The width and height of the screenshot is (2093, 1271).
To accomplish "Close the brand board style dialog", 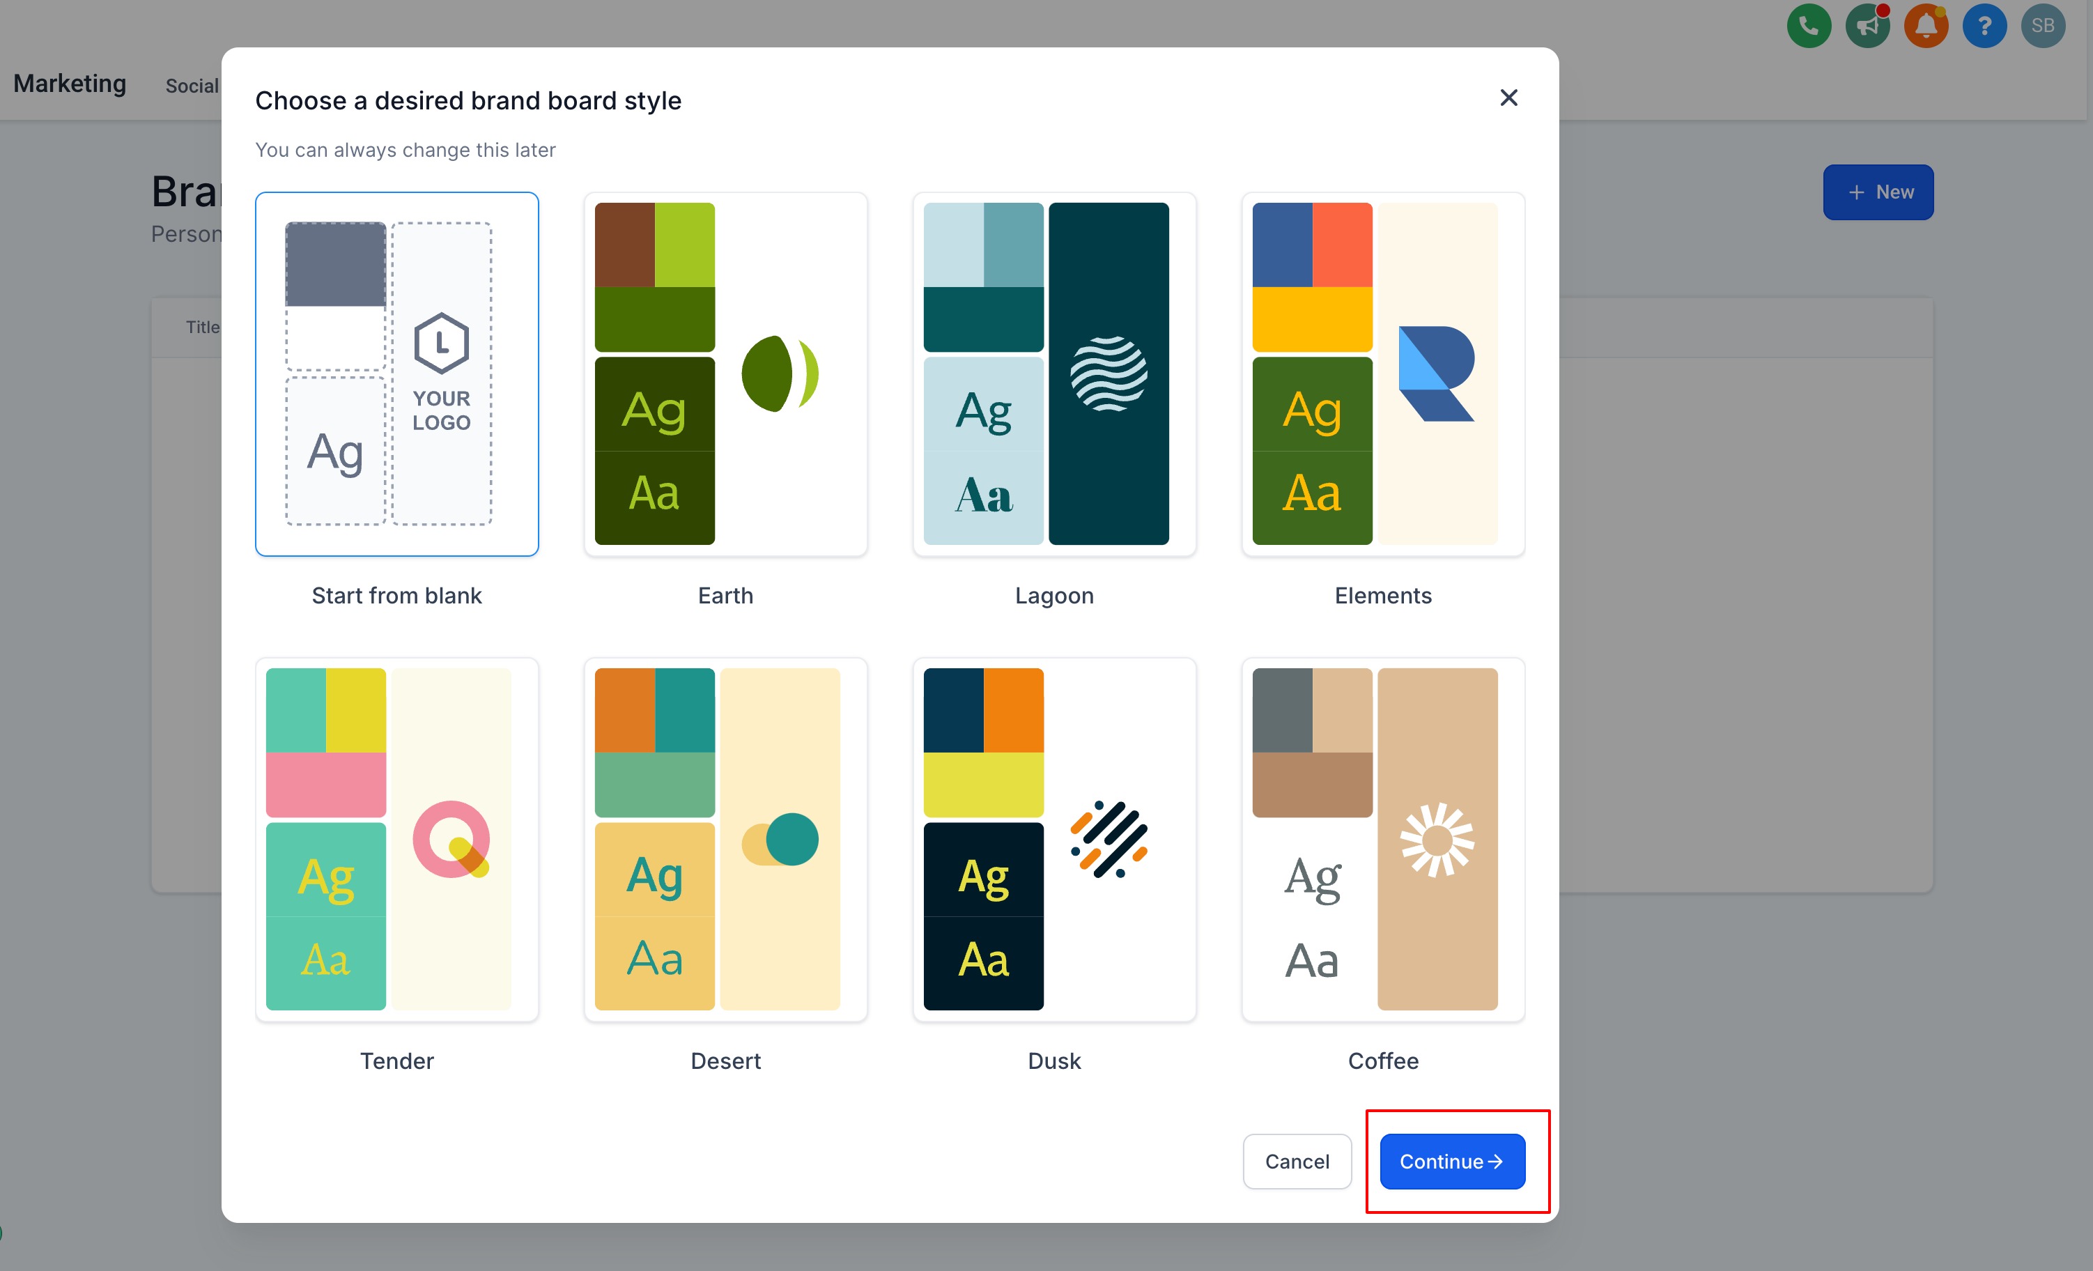I will pyautogui.click(x=1508, y=98).
